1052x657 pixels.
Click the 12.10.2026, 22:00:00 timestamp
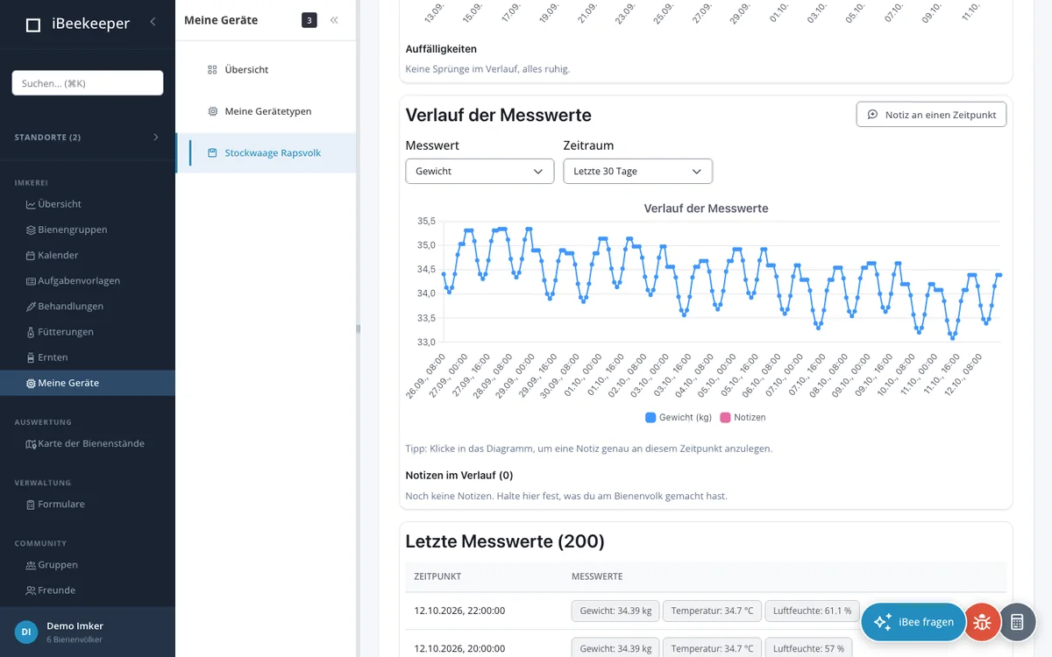coord(459,611)
